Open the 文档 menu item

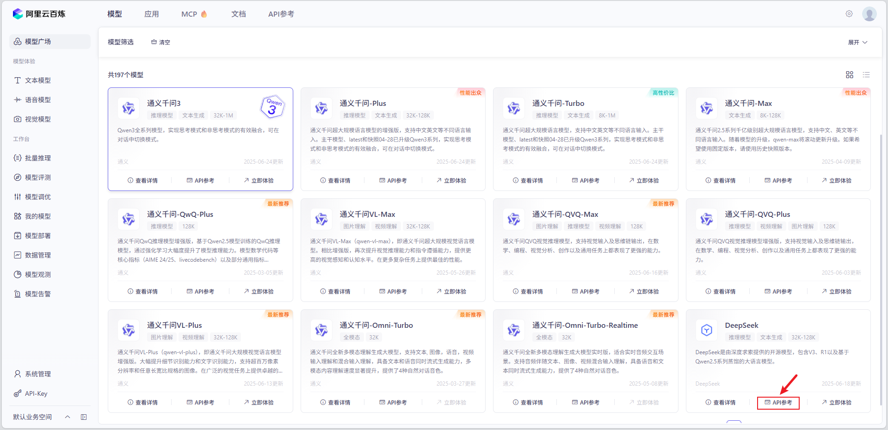239,14
